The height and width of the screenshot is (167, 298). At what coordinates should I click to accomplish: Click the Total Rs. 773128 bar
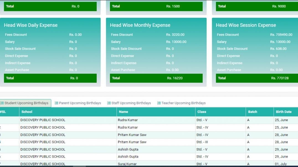tap(256, 78)
